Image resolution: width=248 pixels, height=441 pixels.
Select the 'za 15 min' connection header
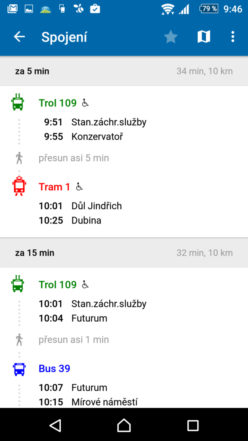[124, 253]
